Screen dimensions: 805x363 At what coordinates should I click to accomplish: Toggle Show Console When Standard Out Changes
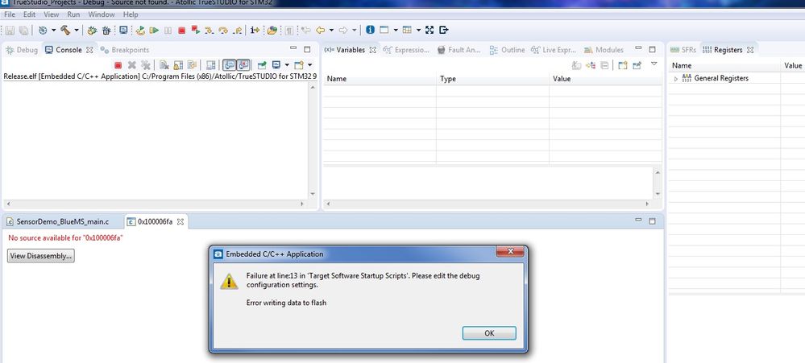229,65
